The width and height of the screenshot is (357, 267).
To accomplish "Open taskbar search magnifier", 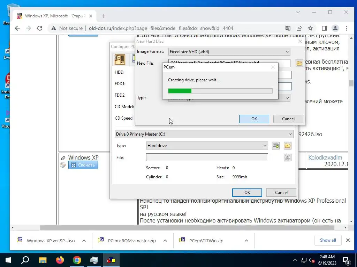I will click(25, 260).
